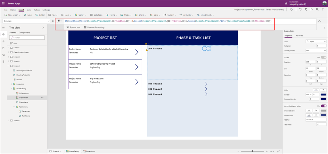
Task: Adjust the zoom slider
Action: coord(253,151)
